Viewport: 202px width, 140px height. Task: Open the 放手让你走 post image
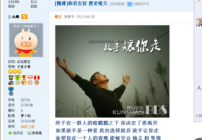pyautogui.click(x=112, y=71)
